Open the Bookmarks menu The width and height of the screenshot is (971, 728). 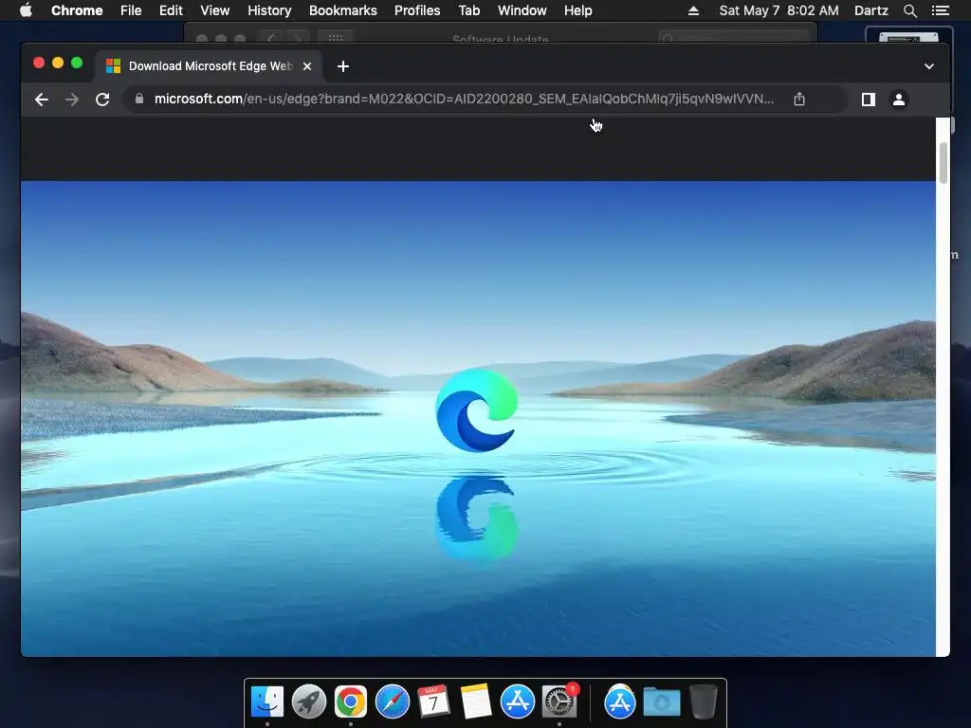pyautogui.click(x=343, y=10)
